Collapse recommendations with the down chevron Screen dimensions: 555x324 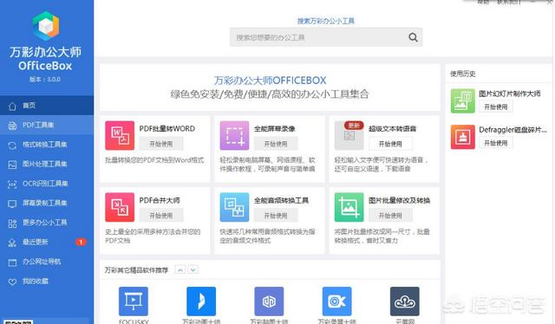click(193, 270)
